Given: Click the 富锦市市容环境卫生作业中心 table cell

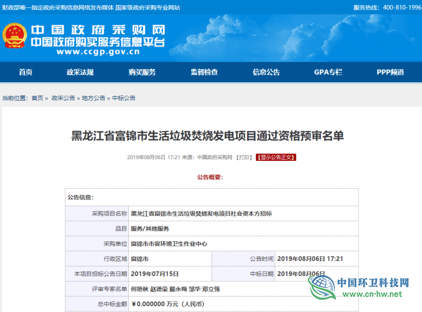Looking at the screenshot, I should click(x=169, y=244).
